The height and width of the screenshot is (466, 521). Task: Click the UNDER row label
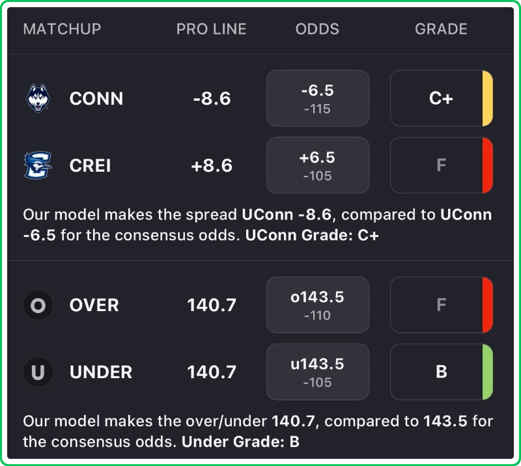pos(100,372)
